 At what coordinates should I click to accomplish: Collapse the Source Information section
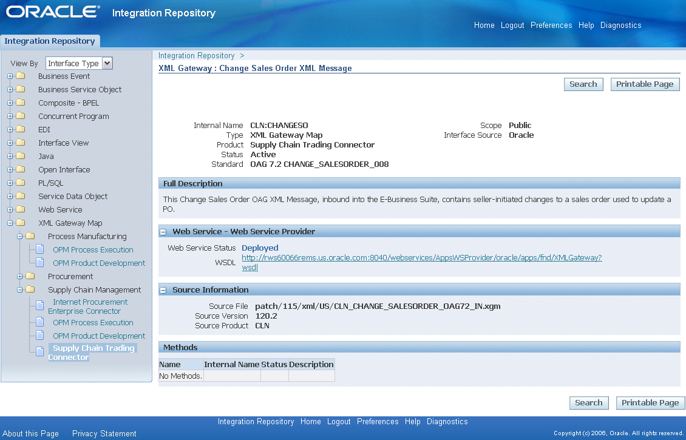point(163,291)
